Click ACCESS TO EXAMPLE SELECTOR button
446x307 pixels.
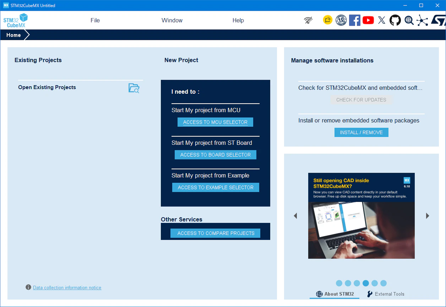(216, 187)
